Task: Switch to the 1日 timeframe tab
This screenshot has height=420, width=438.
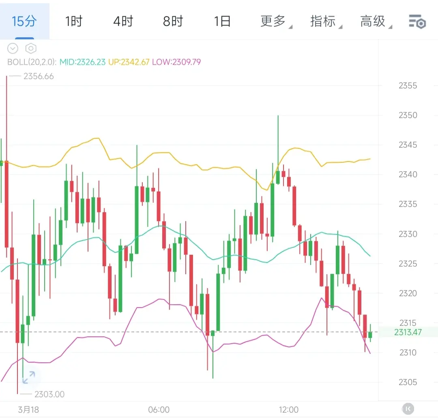Action: (223, 22)
